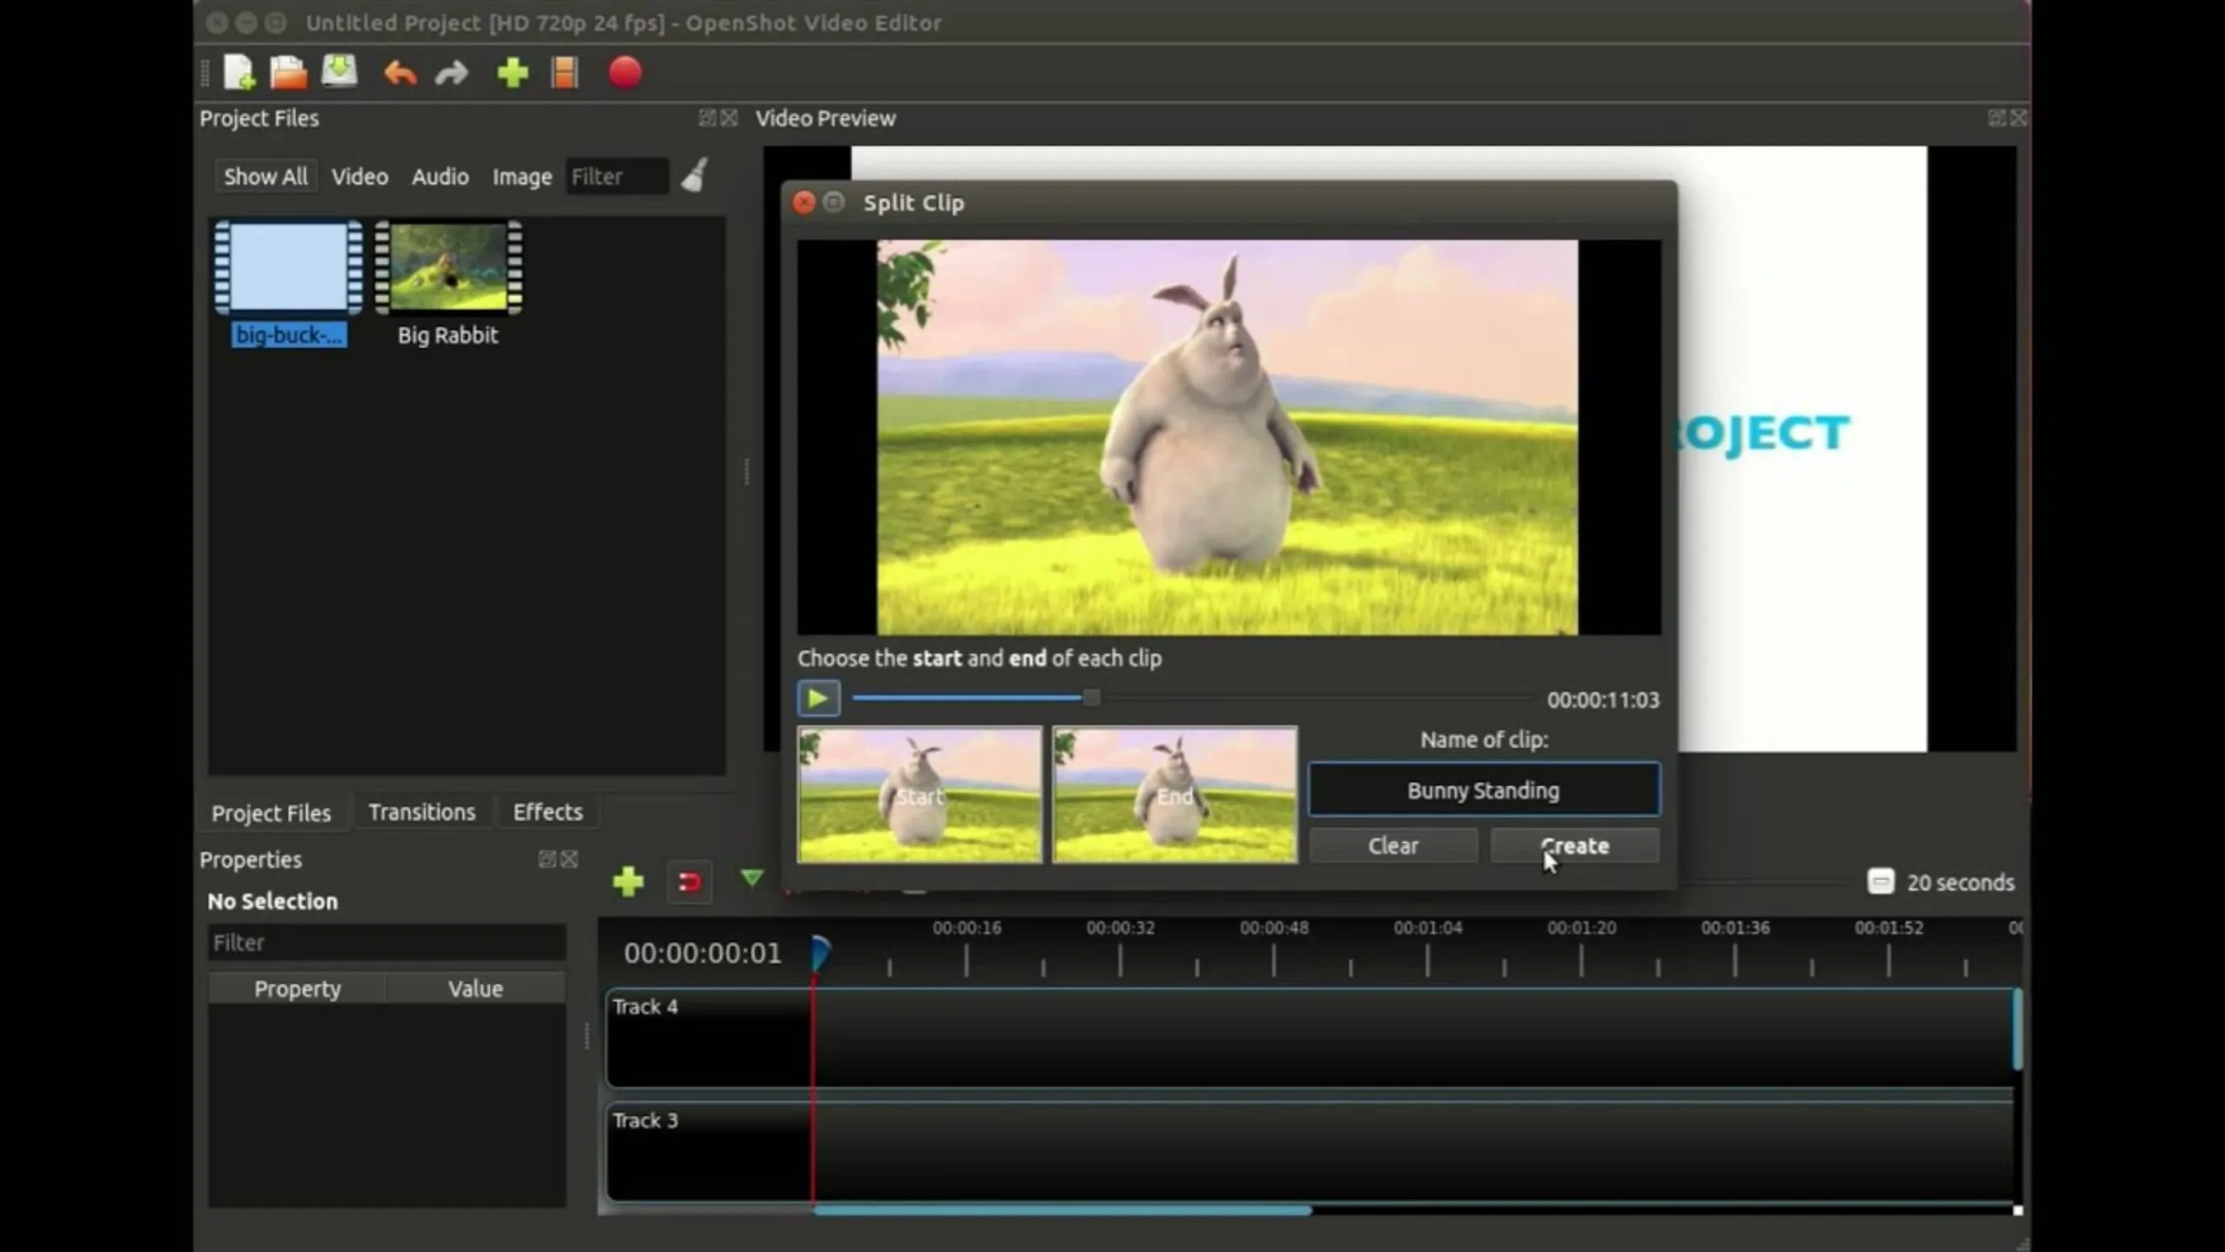Click the Split Clip position slider handle
Image resolution: width=2225 pixels, height=1252 pixels.
click(1092, 697)
